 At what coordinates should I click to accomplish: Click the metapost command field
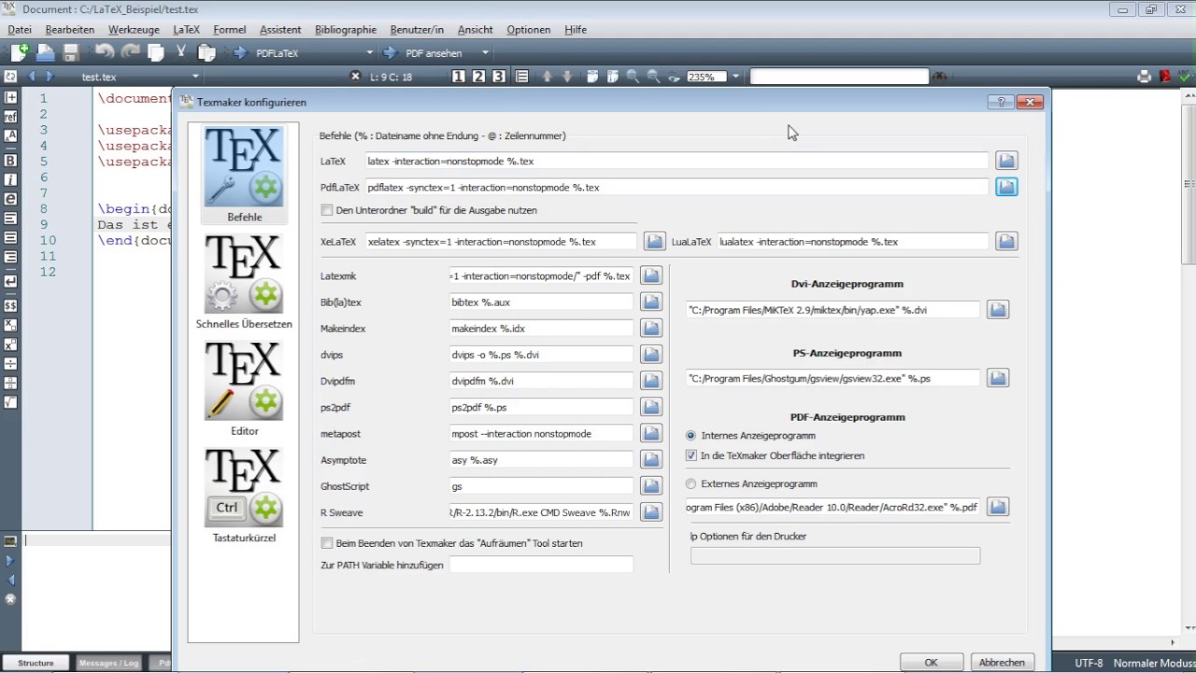coord(541,434)
